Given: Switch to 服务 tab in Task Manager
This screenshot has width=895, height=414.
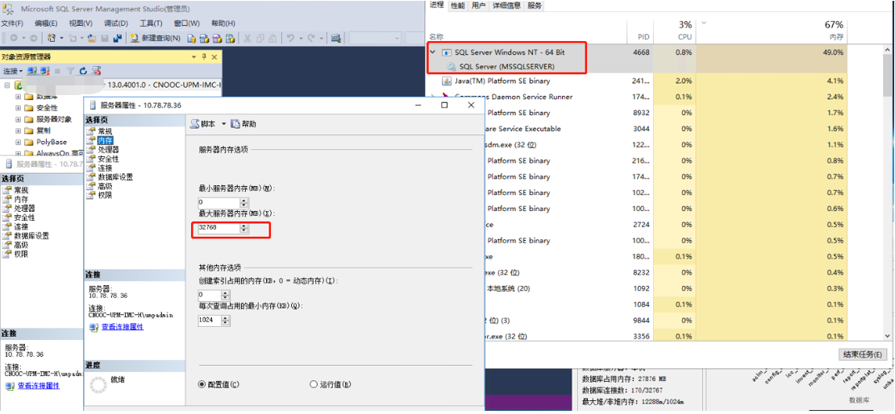Looking at the screenshot, I should (x=535, y=5).
